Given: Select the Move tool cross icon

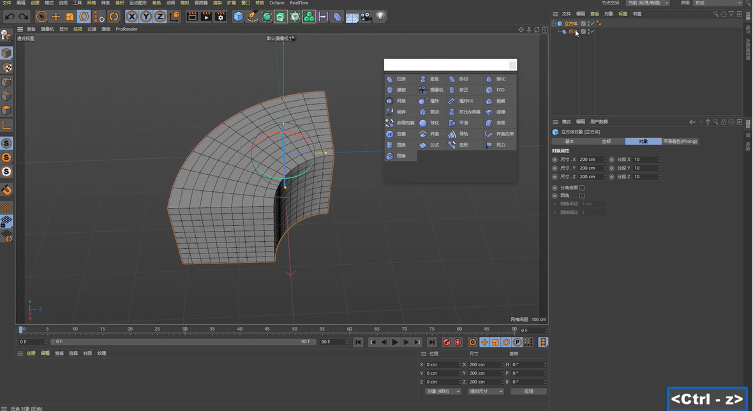Looking at the screenshot, I should click(56, 17).
